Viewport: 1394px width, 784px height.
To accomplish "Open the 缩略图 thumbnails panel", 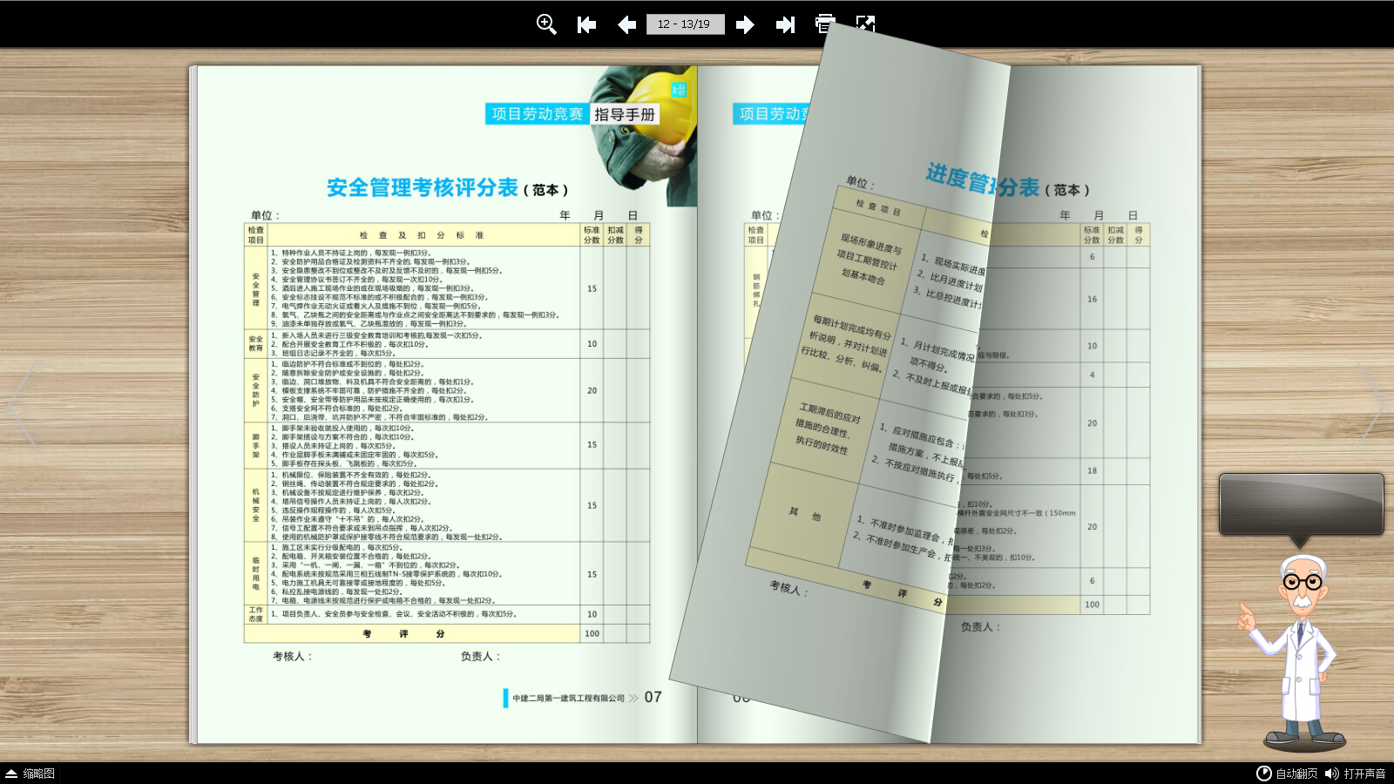I will [30, 774].
